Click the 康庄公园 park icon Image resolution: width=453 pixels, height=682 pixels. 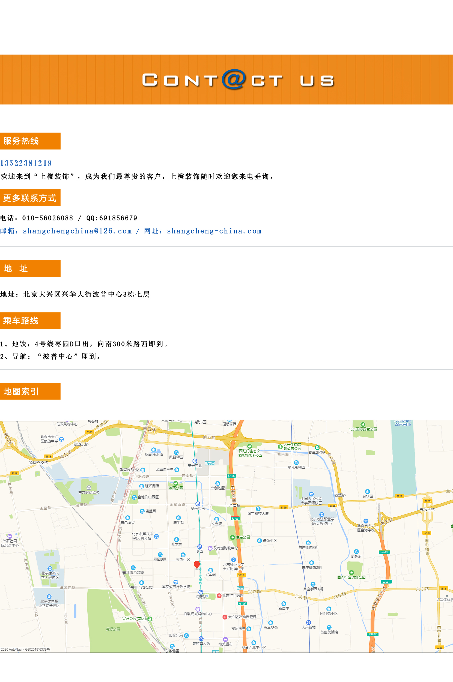[x=233, y=537]
